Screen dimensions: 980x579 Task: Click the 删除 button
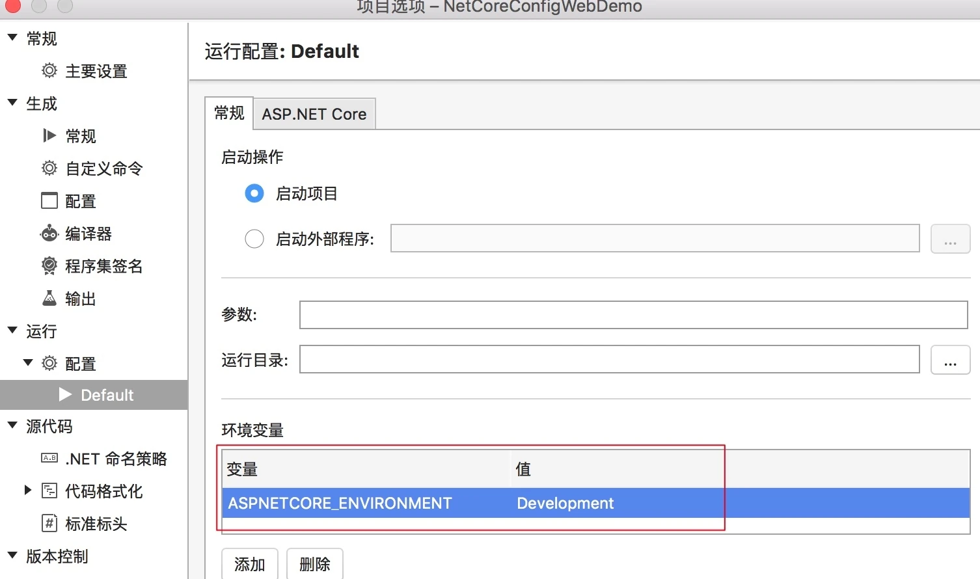(x=315, y=564)
